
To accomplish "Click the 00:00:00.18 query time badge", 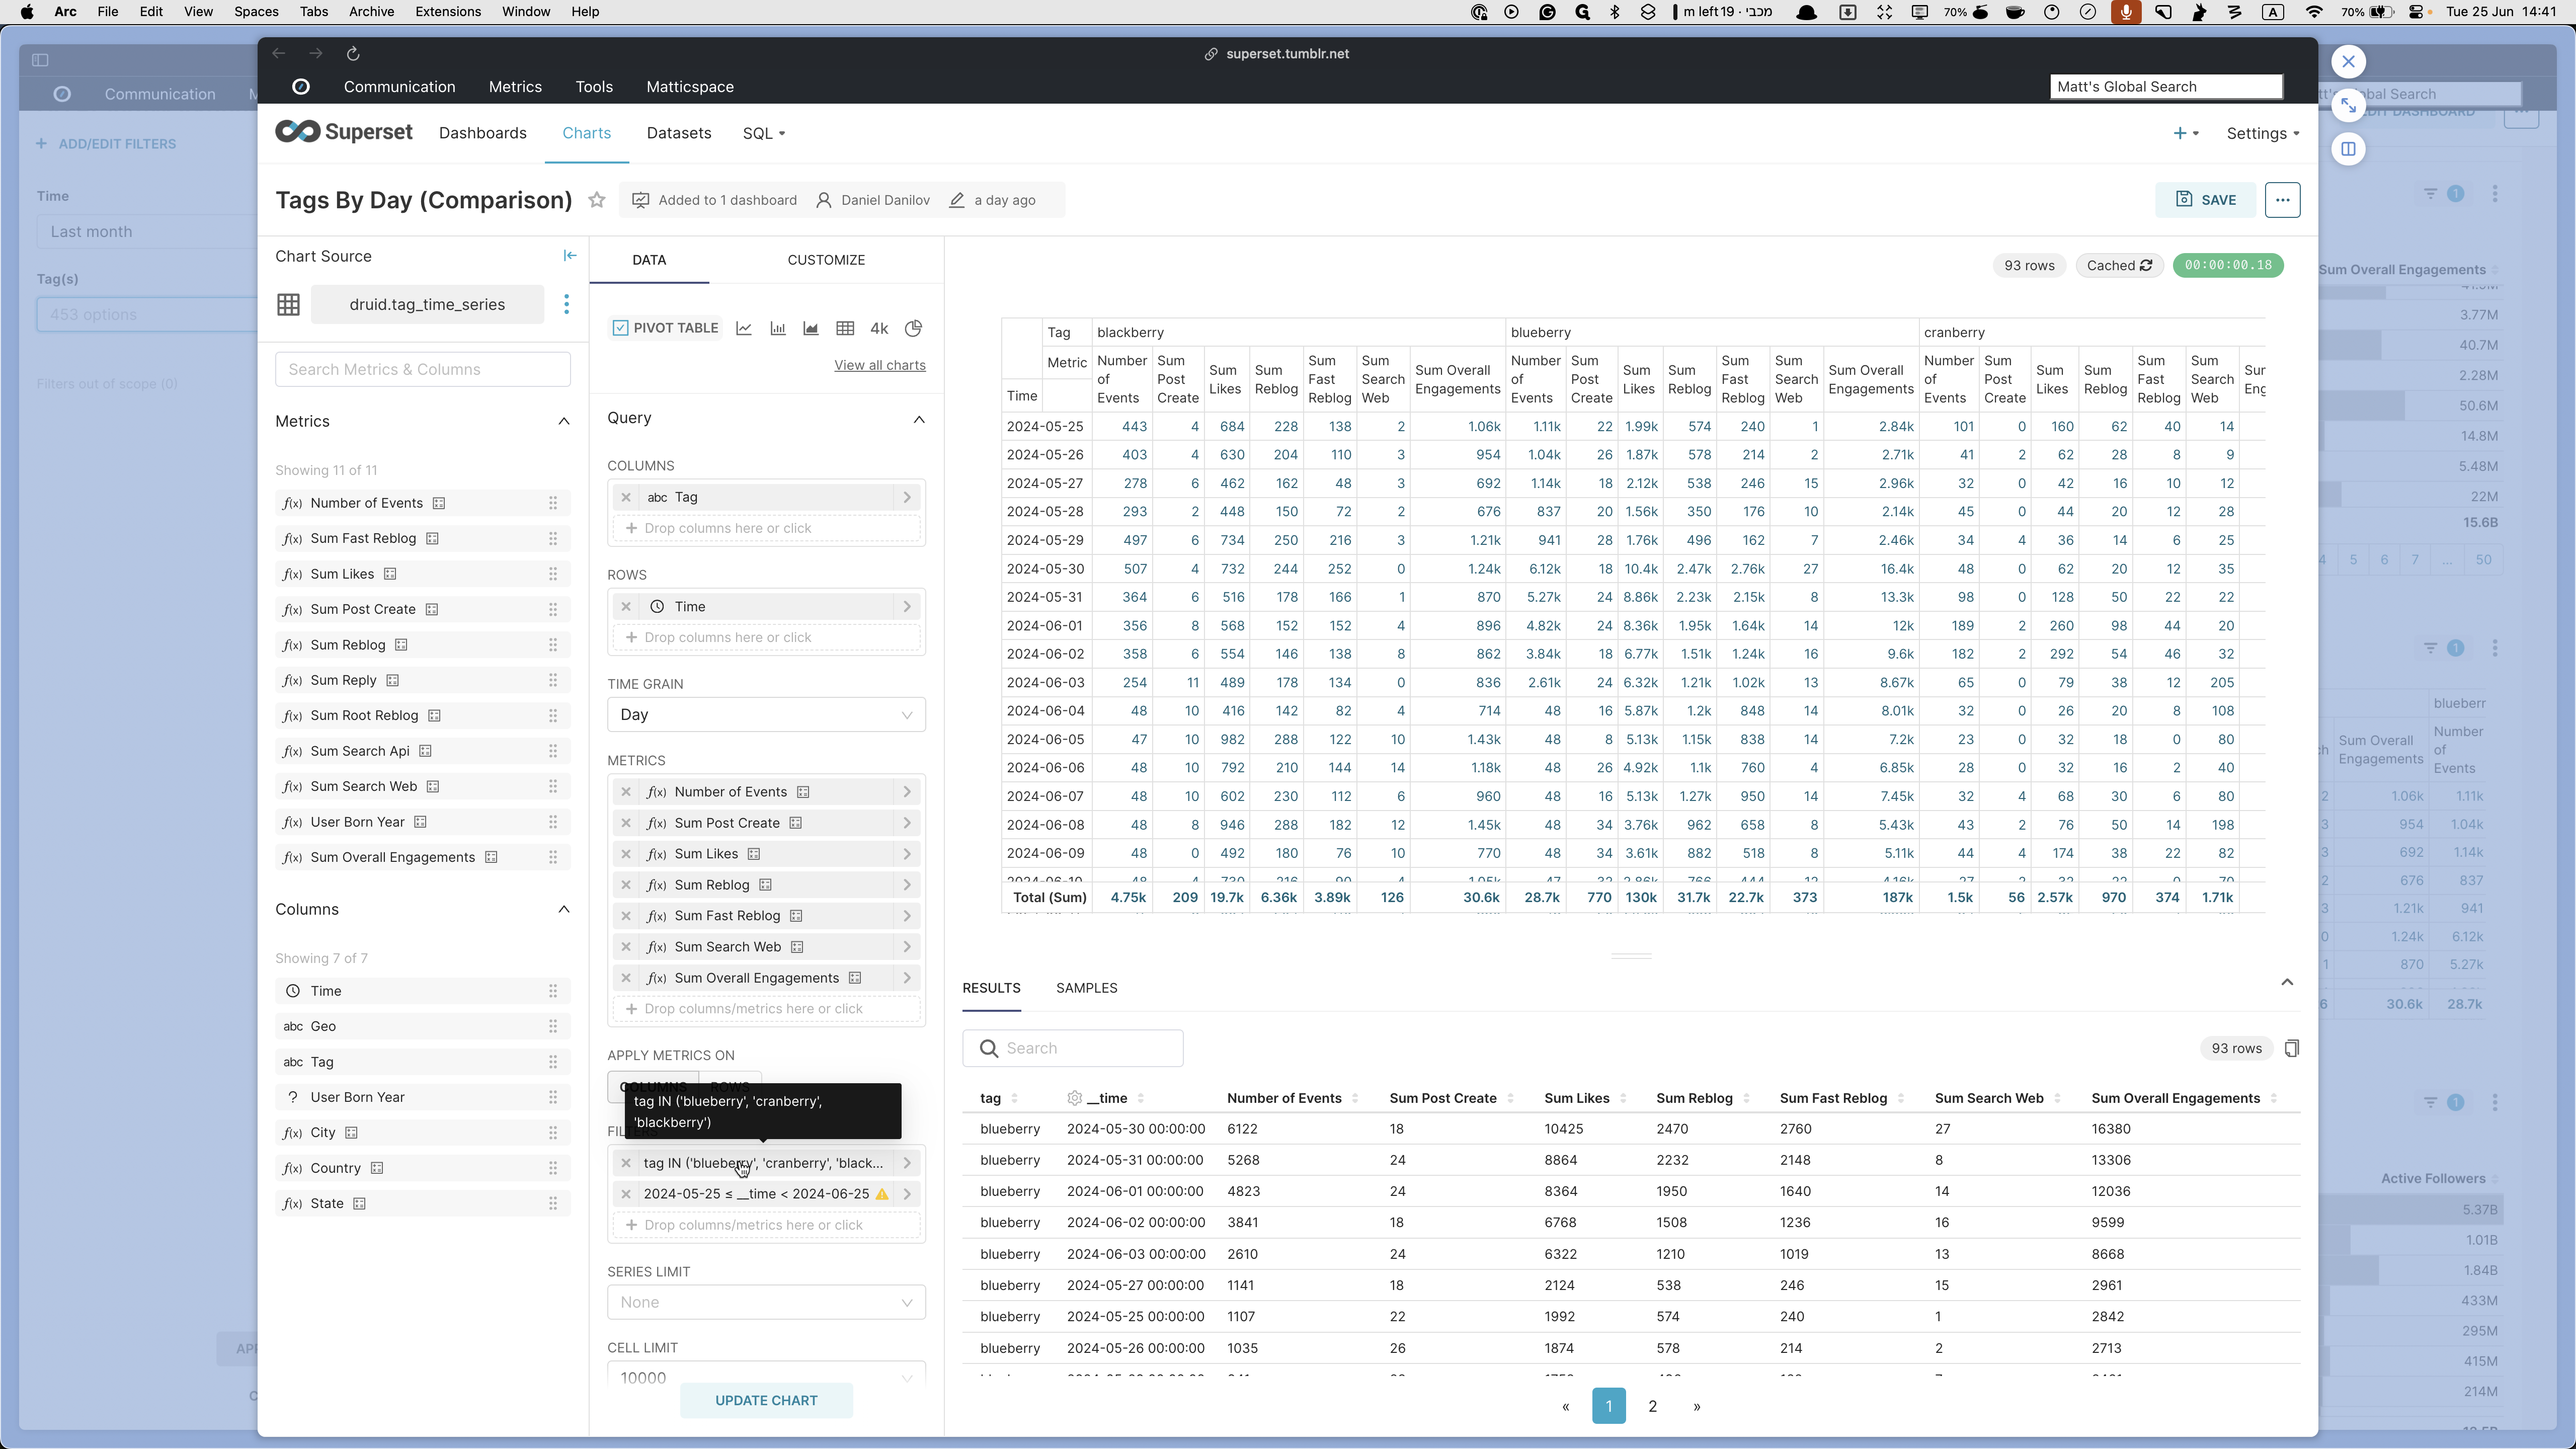I will pyautogui.click(x=2228, y=265).
